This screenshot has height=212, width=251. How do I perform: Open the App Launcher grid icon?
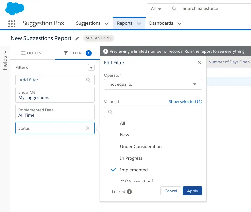[12, 24]
